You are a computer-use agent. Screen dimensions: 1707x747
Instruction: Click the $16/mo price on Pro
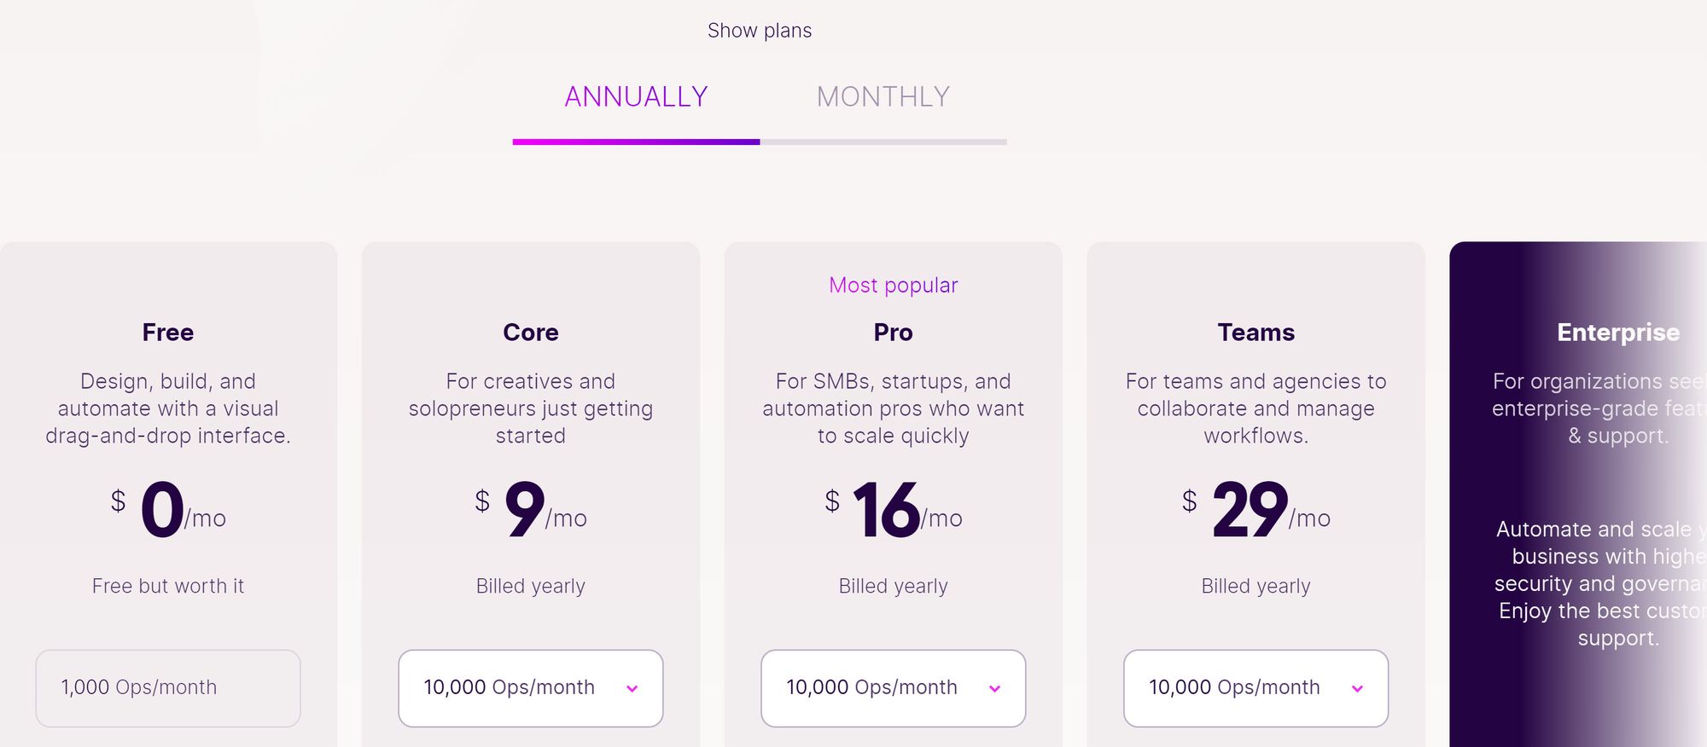tap(893, 511)
